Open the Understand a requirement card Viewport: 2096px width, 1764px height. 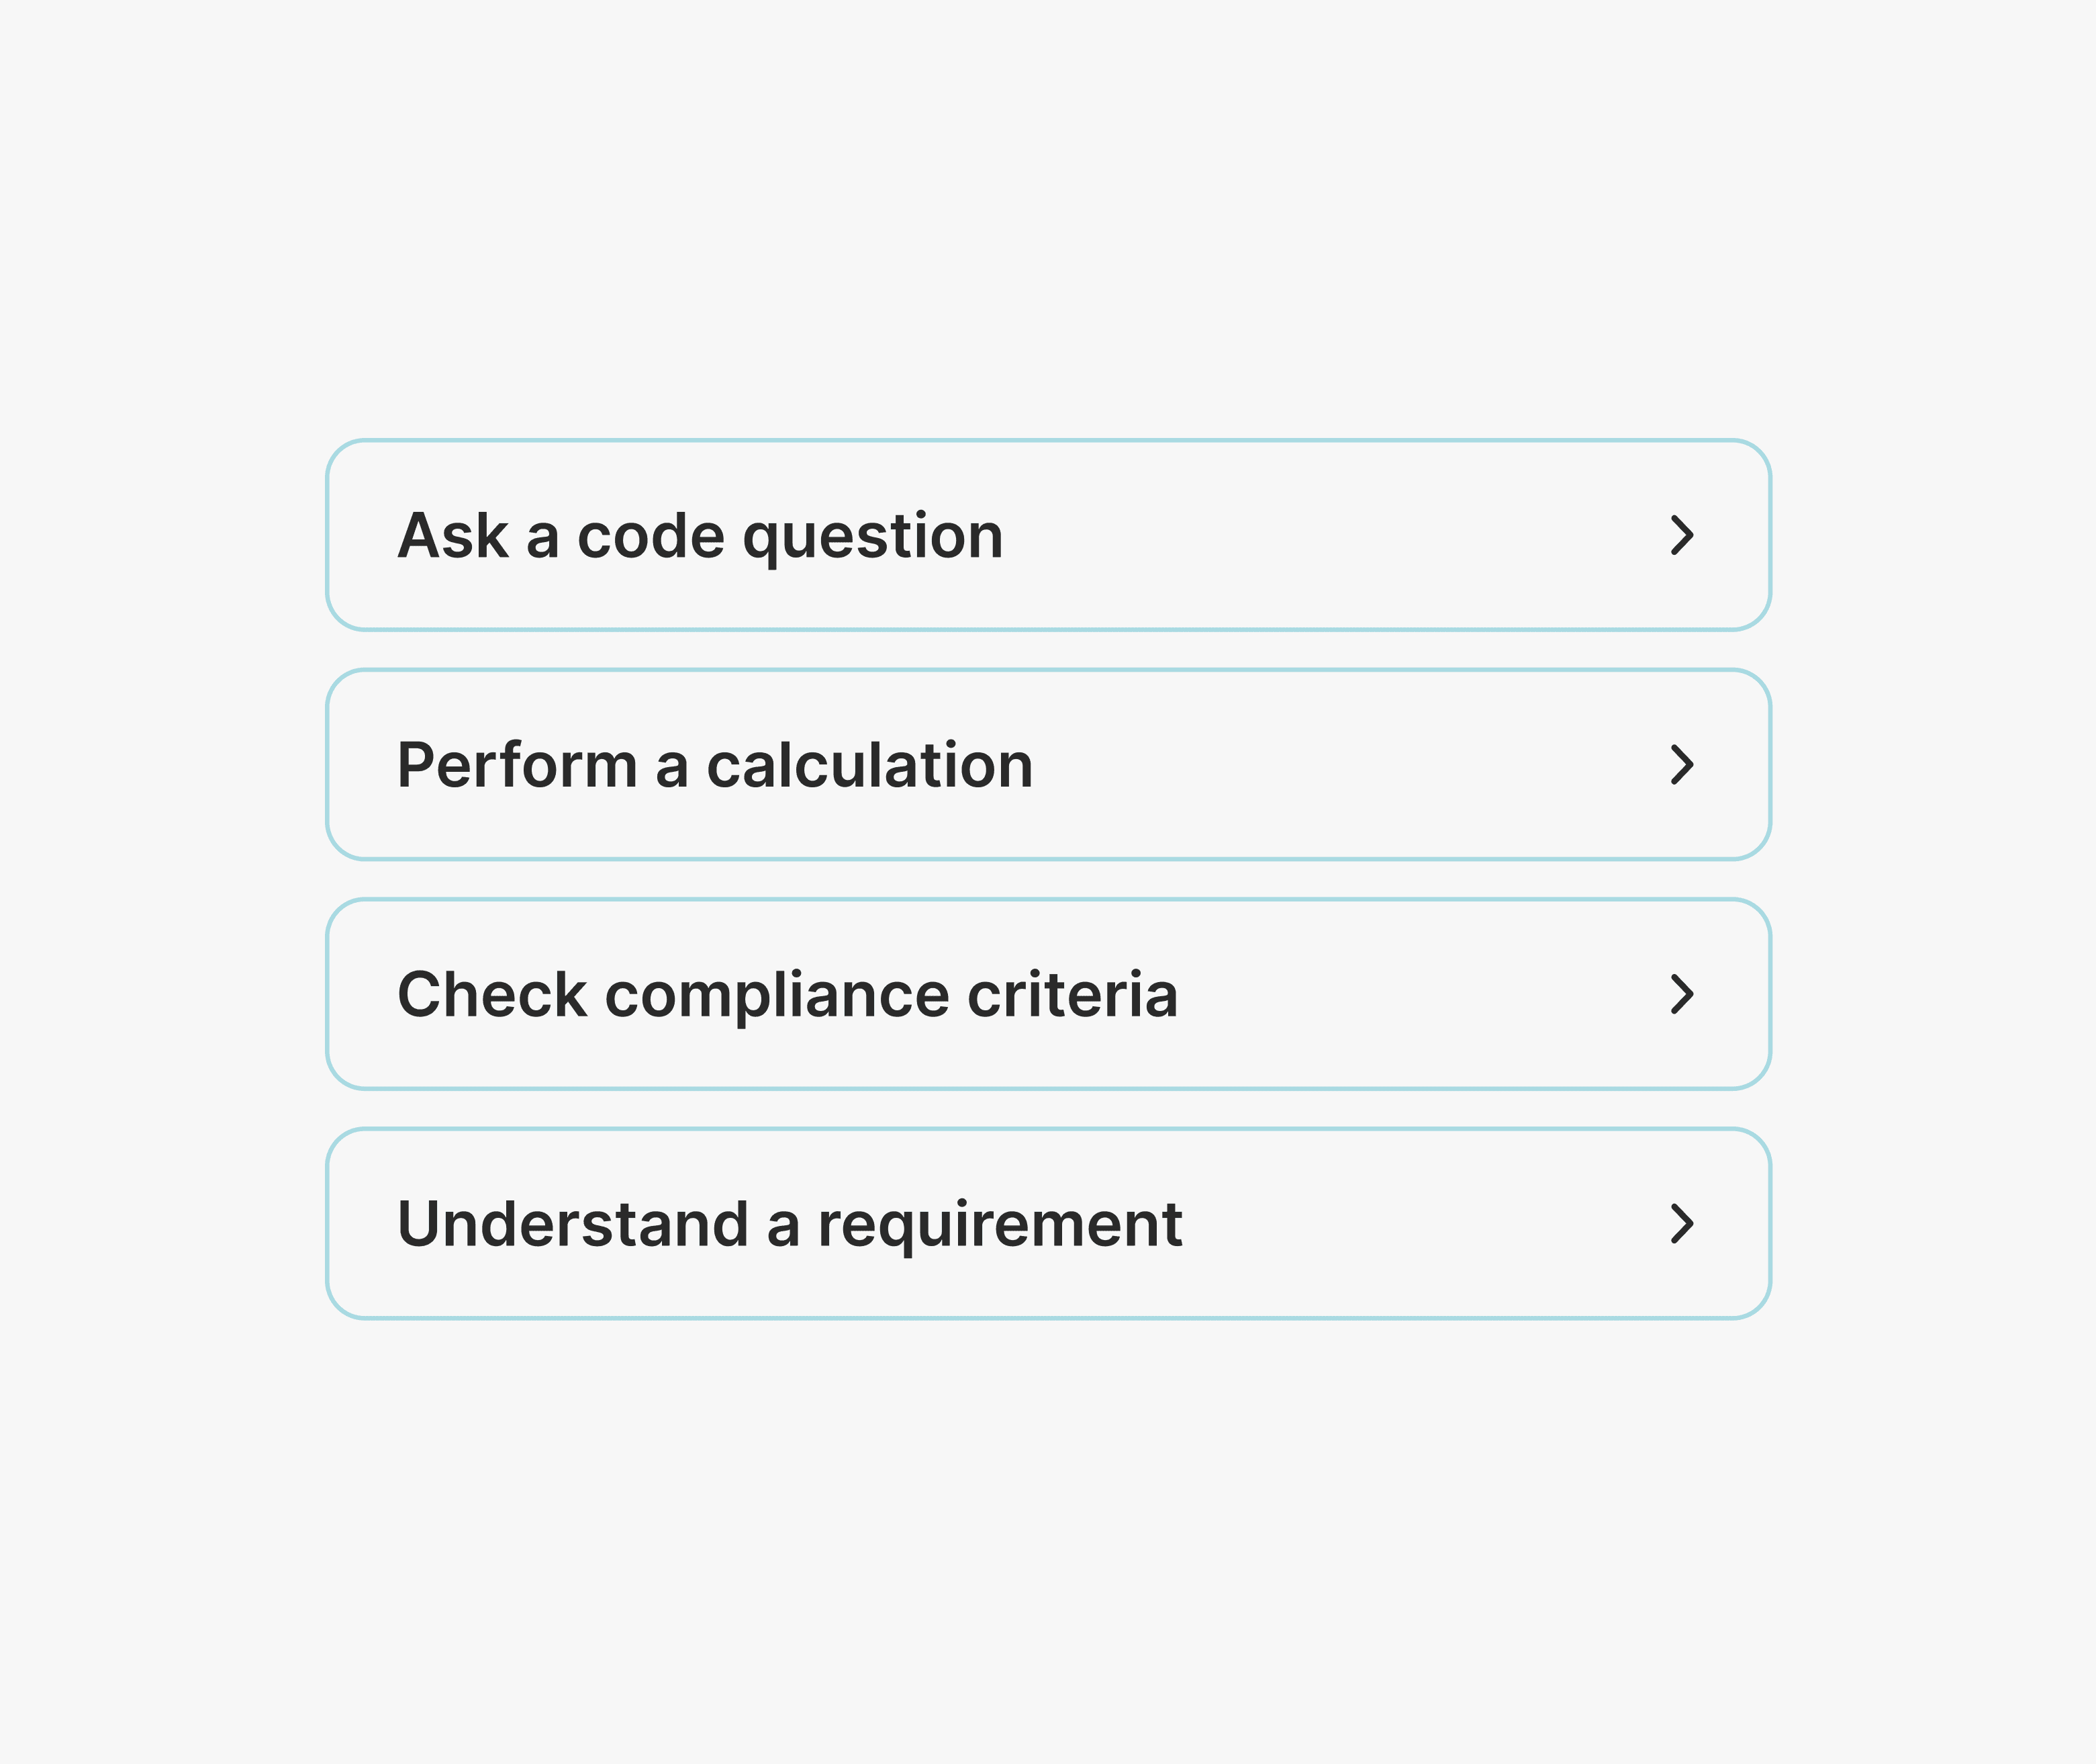1047,1224
